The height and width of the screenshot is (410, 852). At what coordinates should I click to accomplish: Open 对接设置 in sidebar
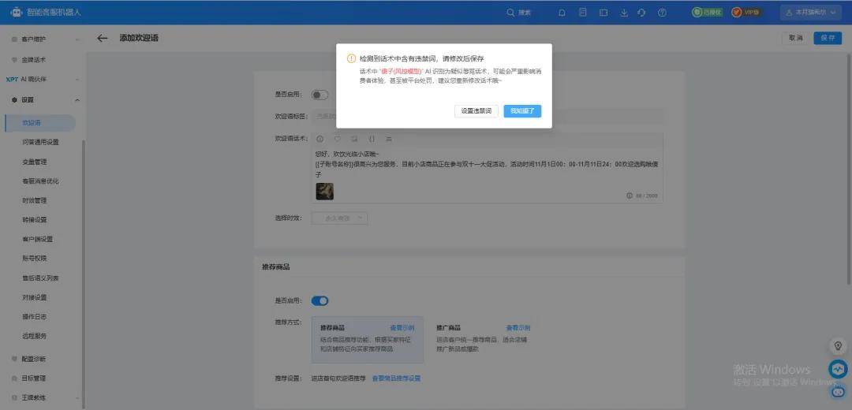(34, 297)
